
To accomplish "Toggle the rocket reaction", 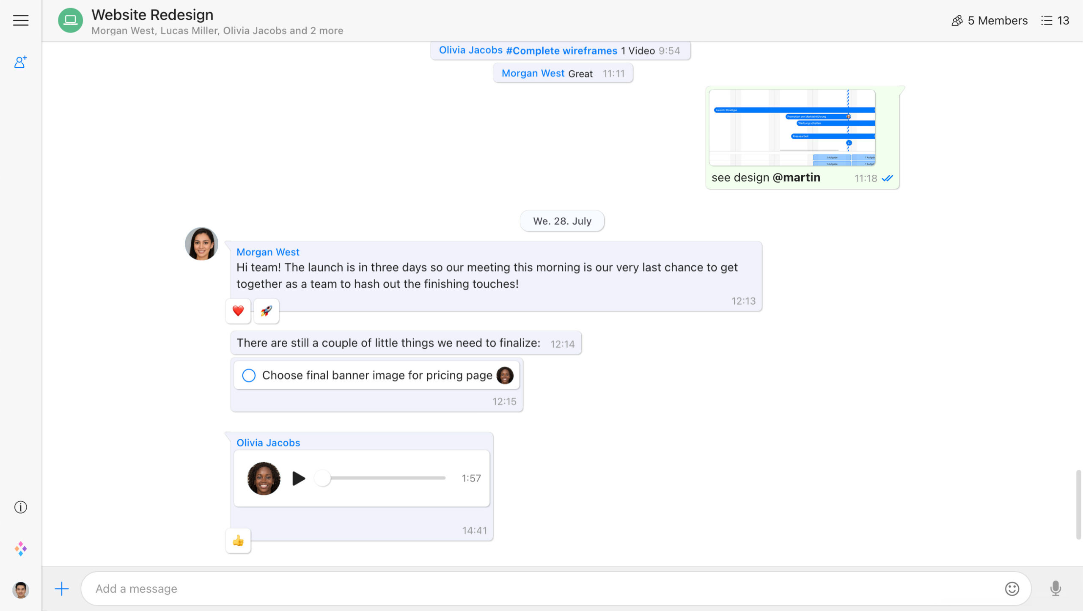I will pos(266,311).
